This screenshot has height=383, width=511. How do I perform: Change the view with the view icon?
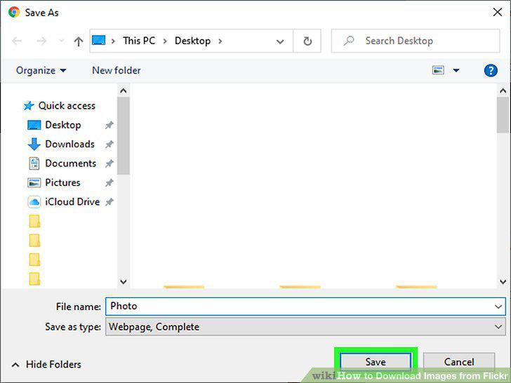tap(438, 70)
